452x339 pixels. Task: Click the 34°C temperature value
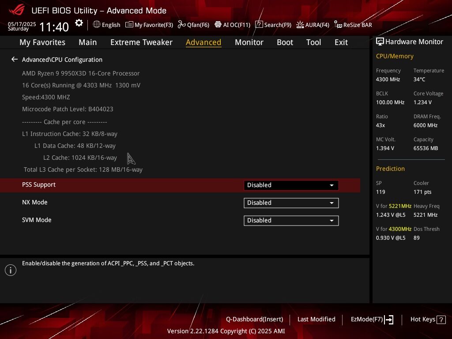click(419, 79)
